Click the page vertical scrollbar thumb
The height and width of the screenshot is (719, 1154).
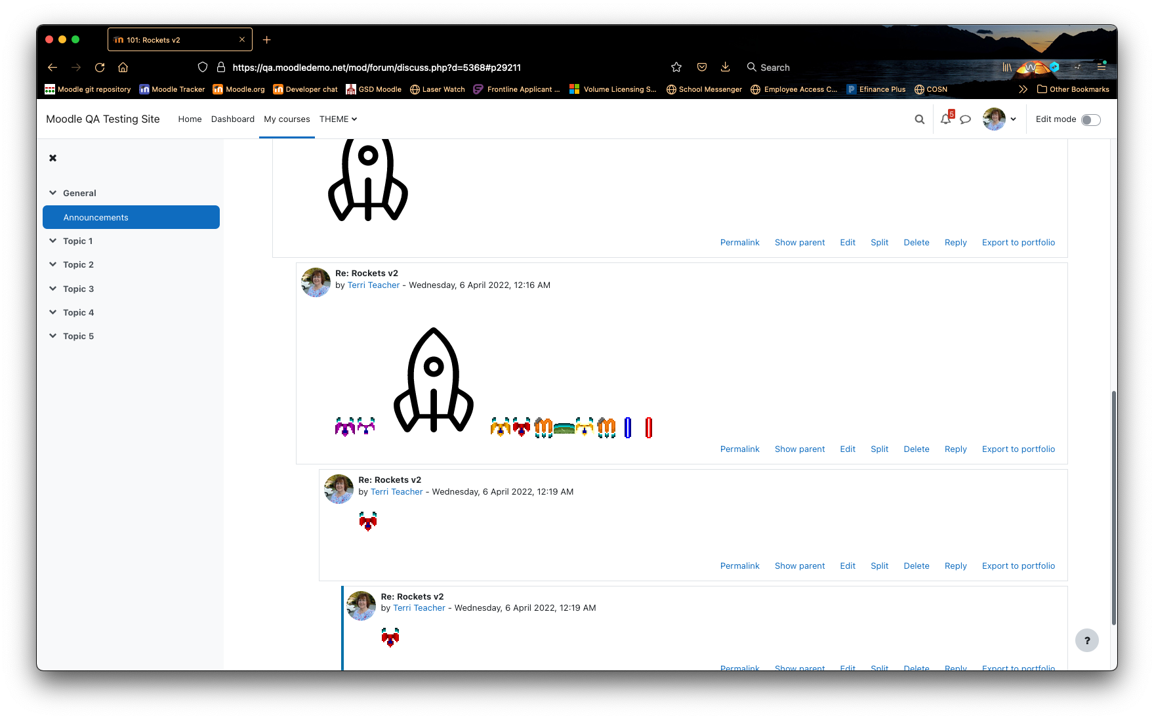click(1113, 508)
